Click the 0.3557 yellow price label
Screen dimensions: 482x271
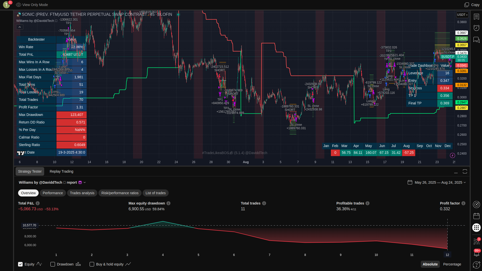462,45
